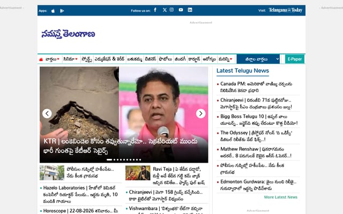Go to homepage via red home icon

point(41,59)
